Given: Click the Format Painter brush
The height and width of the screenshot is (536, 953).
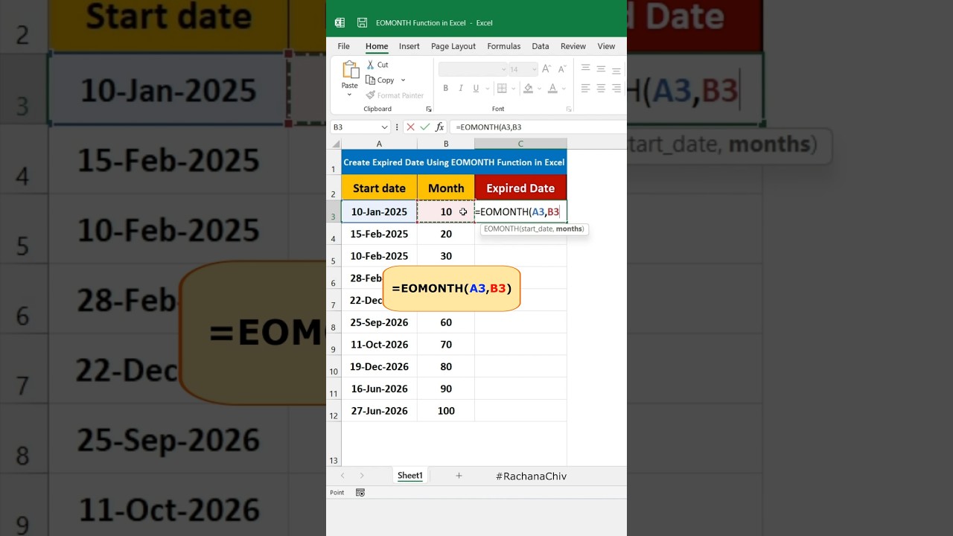Looking at the screenshot, I should pos(370,95).
